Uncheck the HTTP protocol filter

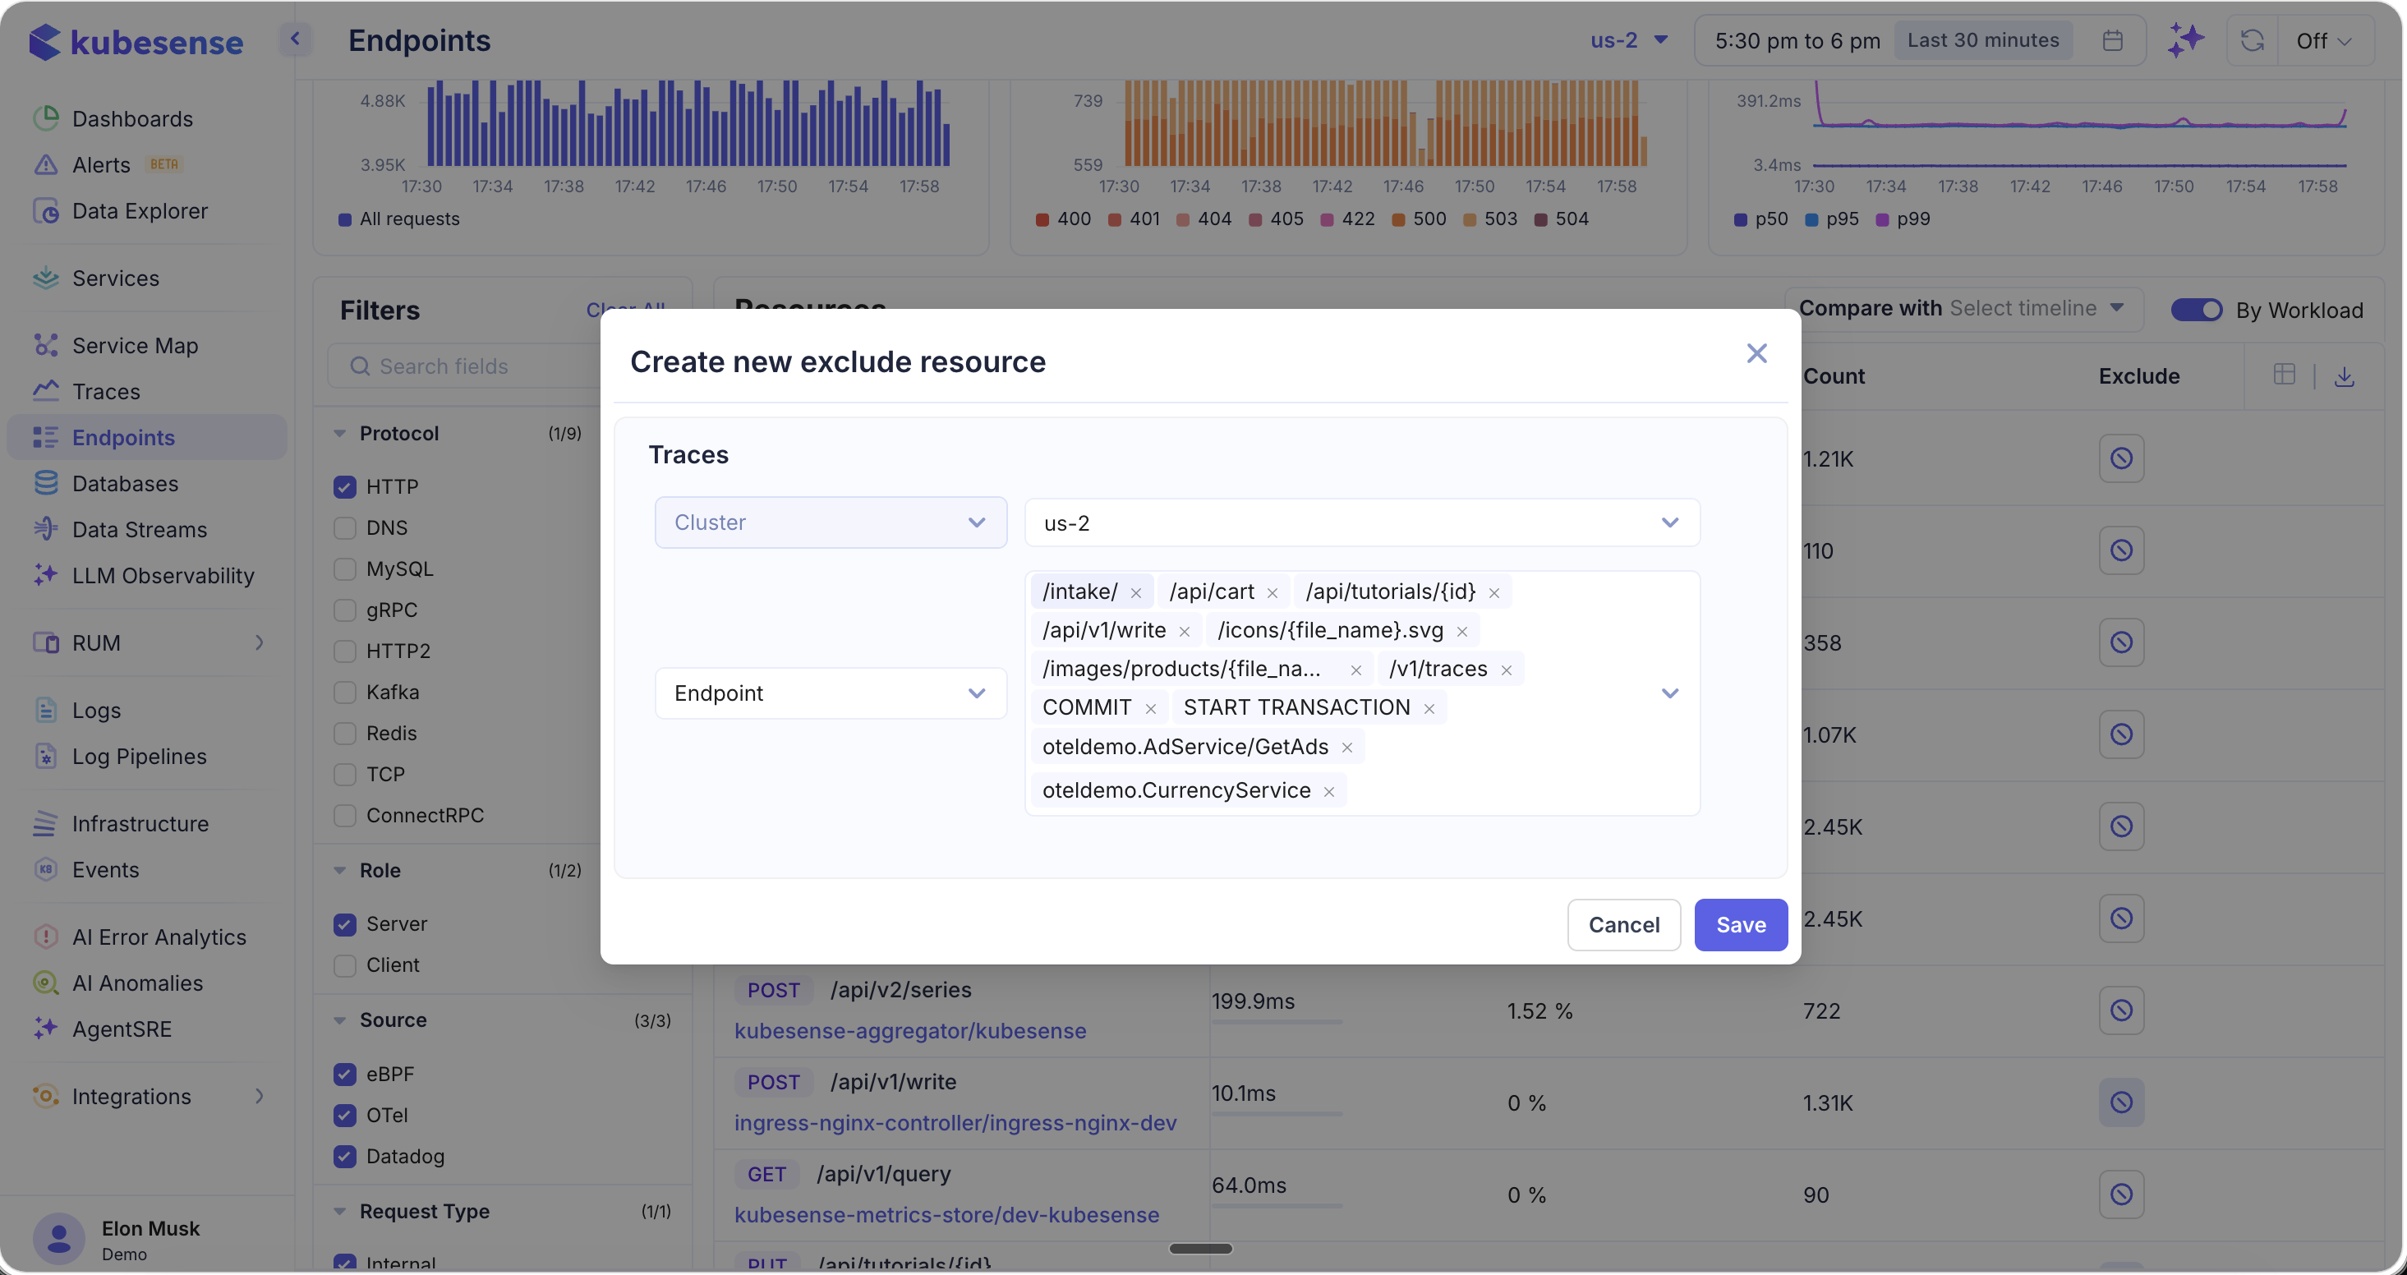click(x=345, y=487)
